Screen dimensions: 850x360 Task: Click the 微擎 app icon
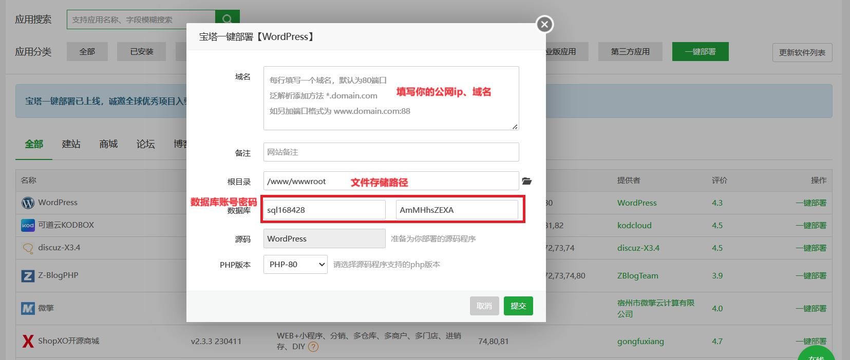28,308
